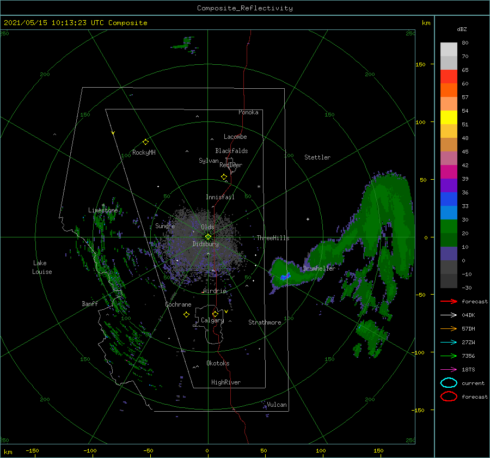This screenshot has width=490, height=458.
Task: Click the Drumheller label
Action: point(318,268)
